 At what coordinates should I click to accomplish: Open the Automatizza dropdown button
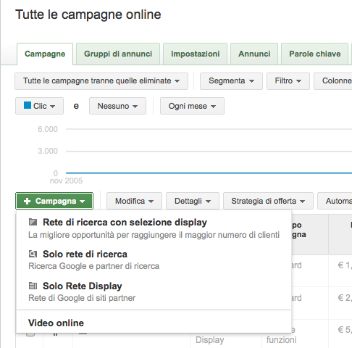[335, 201]
